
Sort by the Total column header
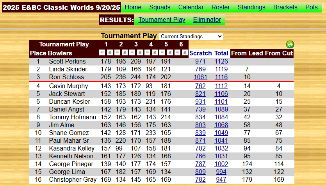(x=221, y=53)
